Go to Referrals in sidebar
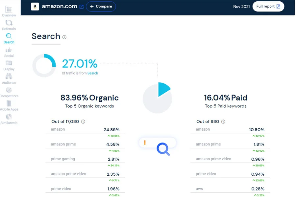Viewport: 296px width, 197px height. coord(9,25)
